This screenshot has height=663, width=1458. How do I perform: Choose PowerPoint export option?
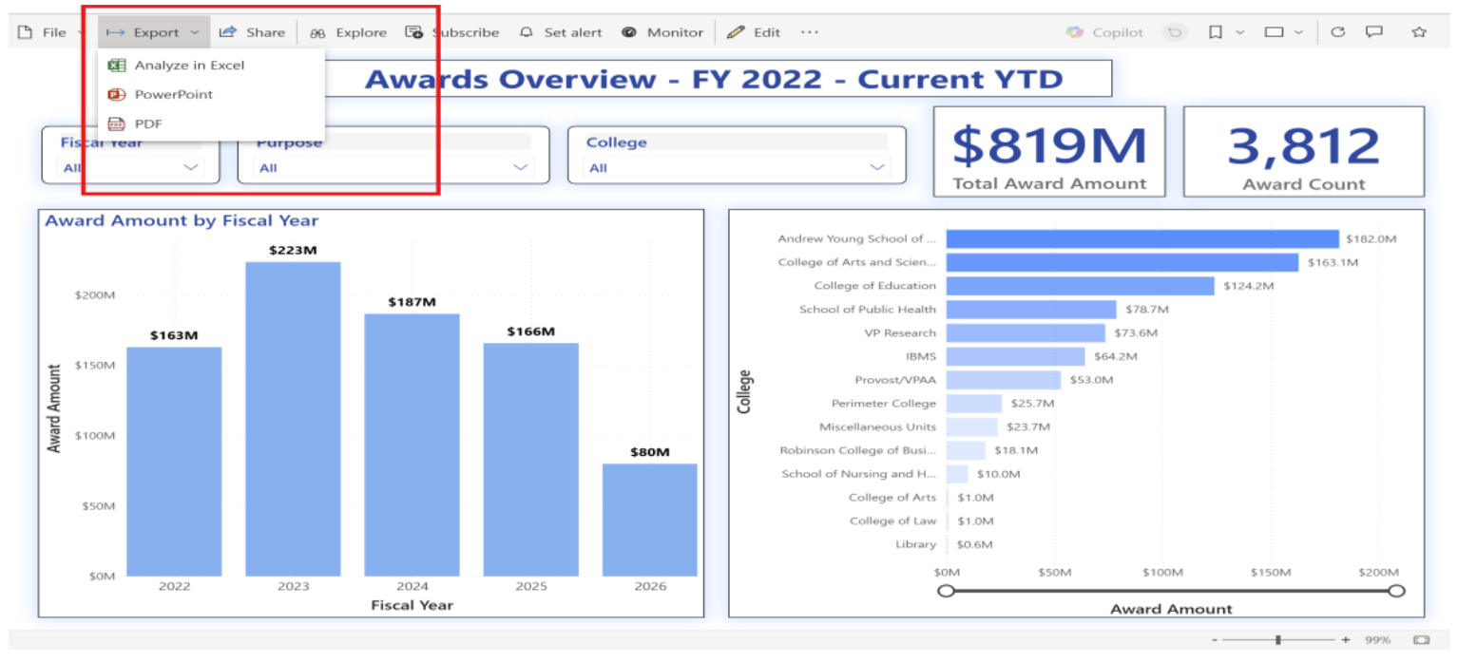click(x=173, y=95)
